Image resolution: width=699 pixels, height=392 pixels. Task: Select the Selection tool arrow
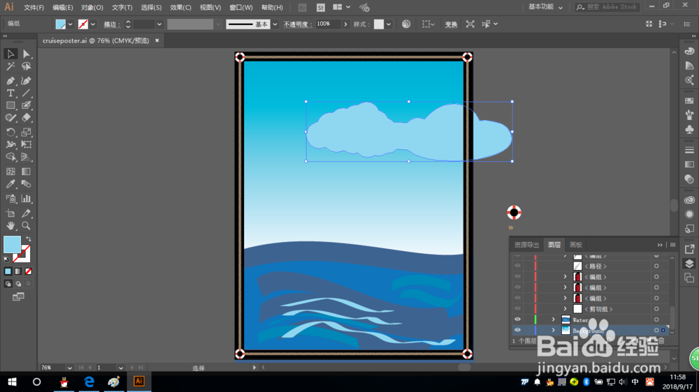click(10, 54)
